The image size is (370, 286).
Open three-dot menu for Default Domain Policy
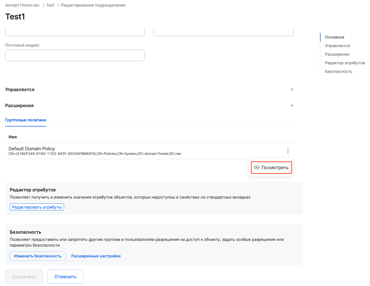288,151
